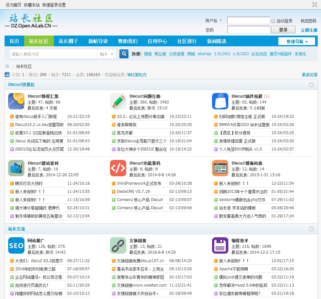Click the 登录 button
This screenshot has width=321, height=299.
283,30
